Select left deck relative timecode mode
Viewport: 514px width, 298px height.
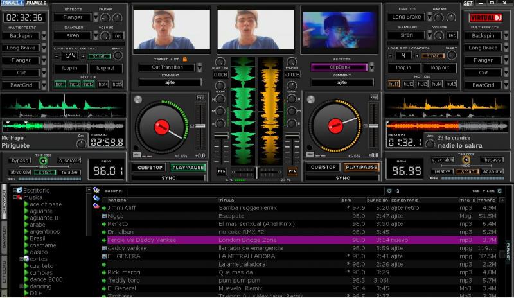pos(69,172)
